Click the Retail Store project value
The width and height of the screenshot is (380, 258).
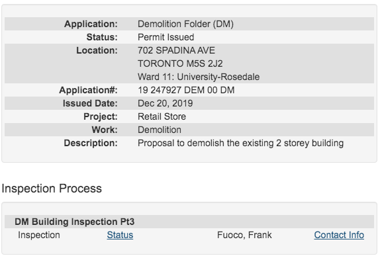tap(162, 117)
